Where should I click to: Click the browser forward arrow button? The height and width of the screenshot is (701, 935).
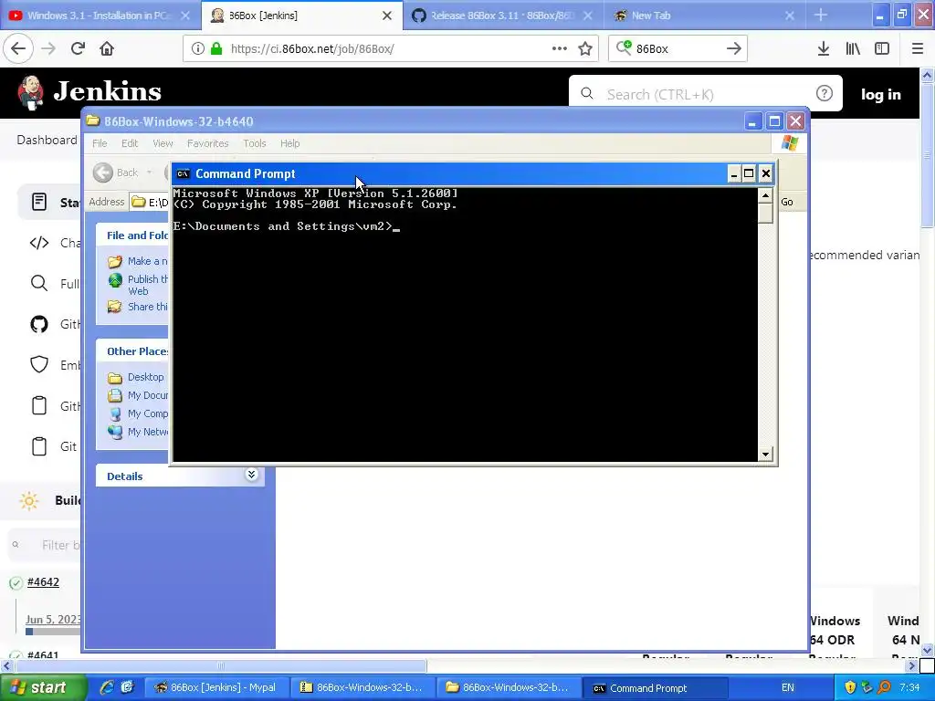48,48
